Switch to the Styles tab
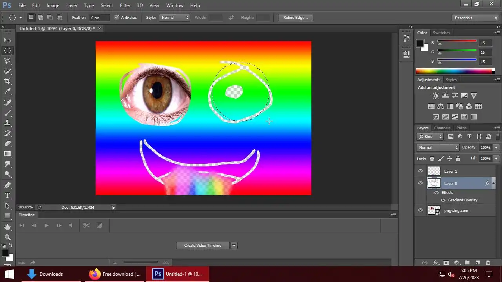502x282 pixels. [451, 80]
